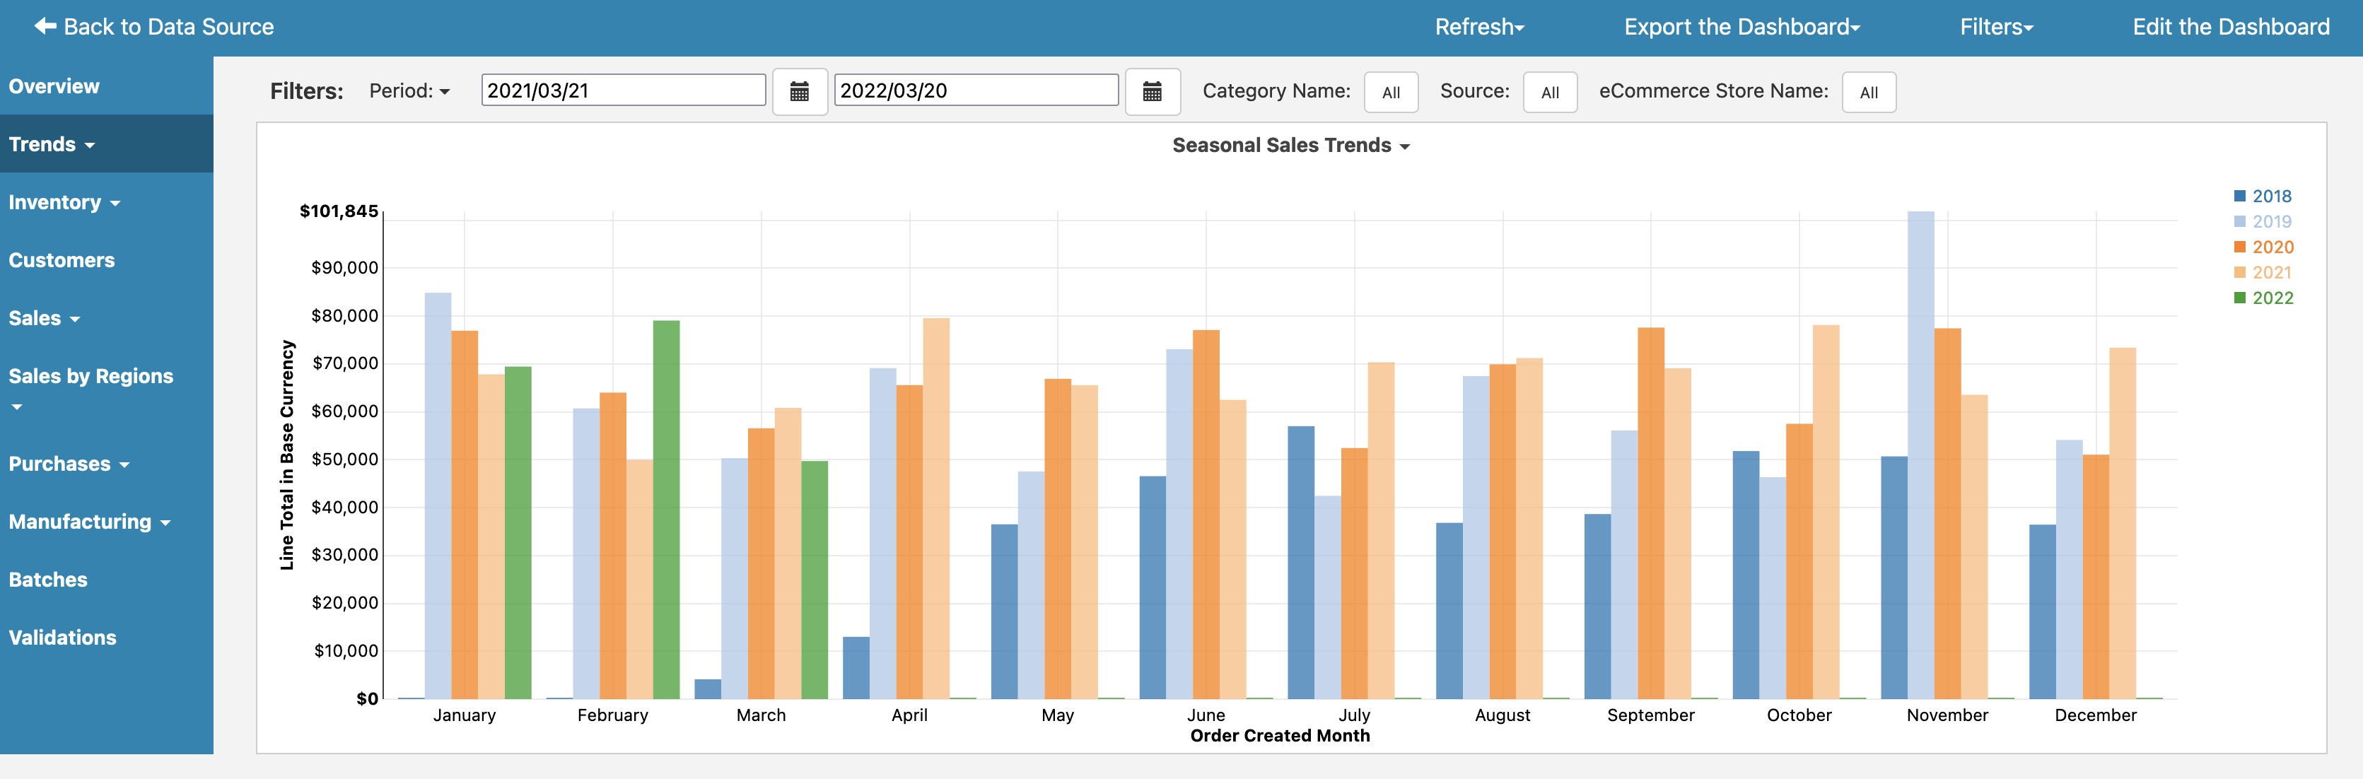Screen dimensions: 2363x779
Task: Open Source All filter
Action: (x=1551, y=92)
